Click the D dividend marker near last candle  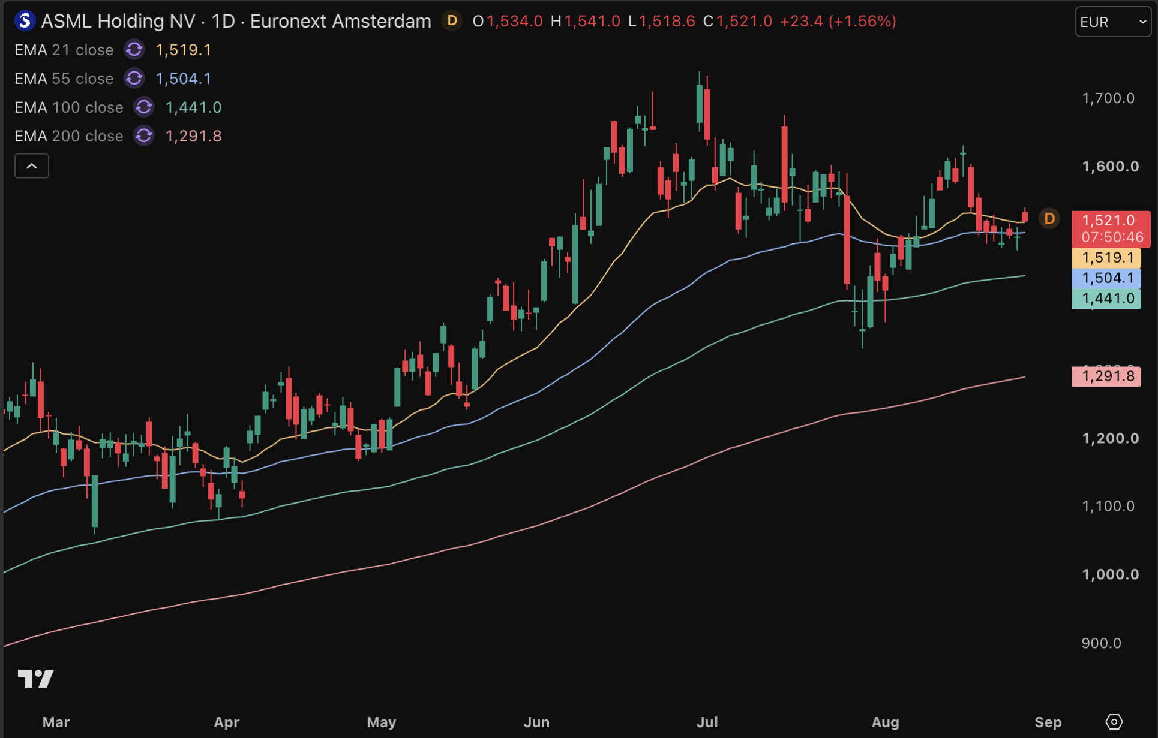pyautogui.click(x=1049, y=219)
